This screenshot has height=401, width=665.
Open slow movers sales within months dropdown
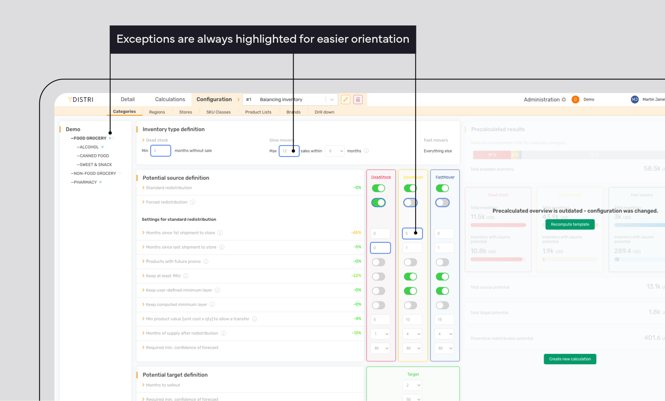(335, 151)
